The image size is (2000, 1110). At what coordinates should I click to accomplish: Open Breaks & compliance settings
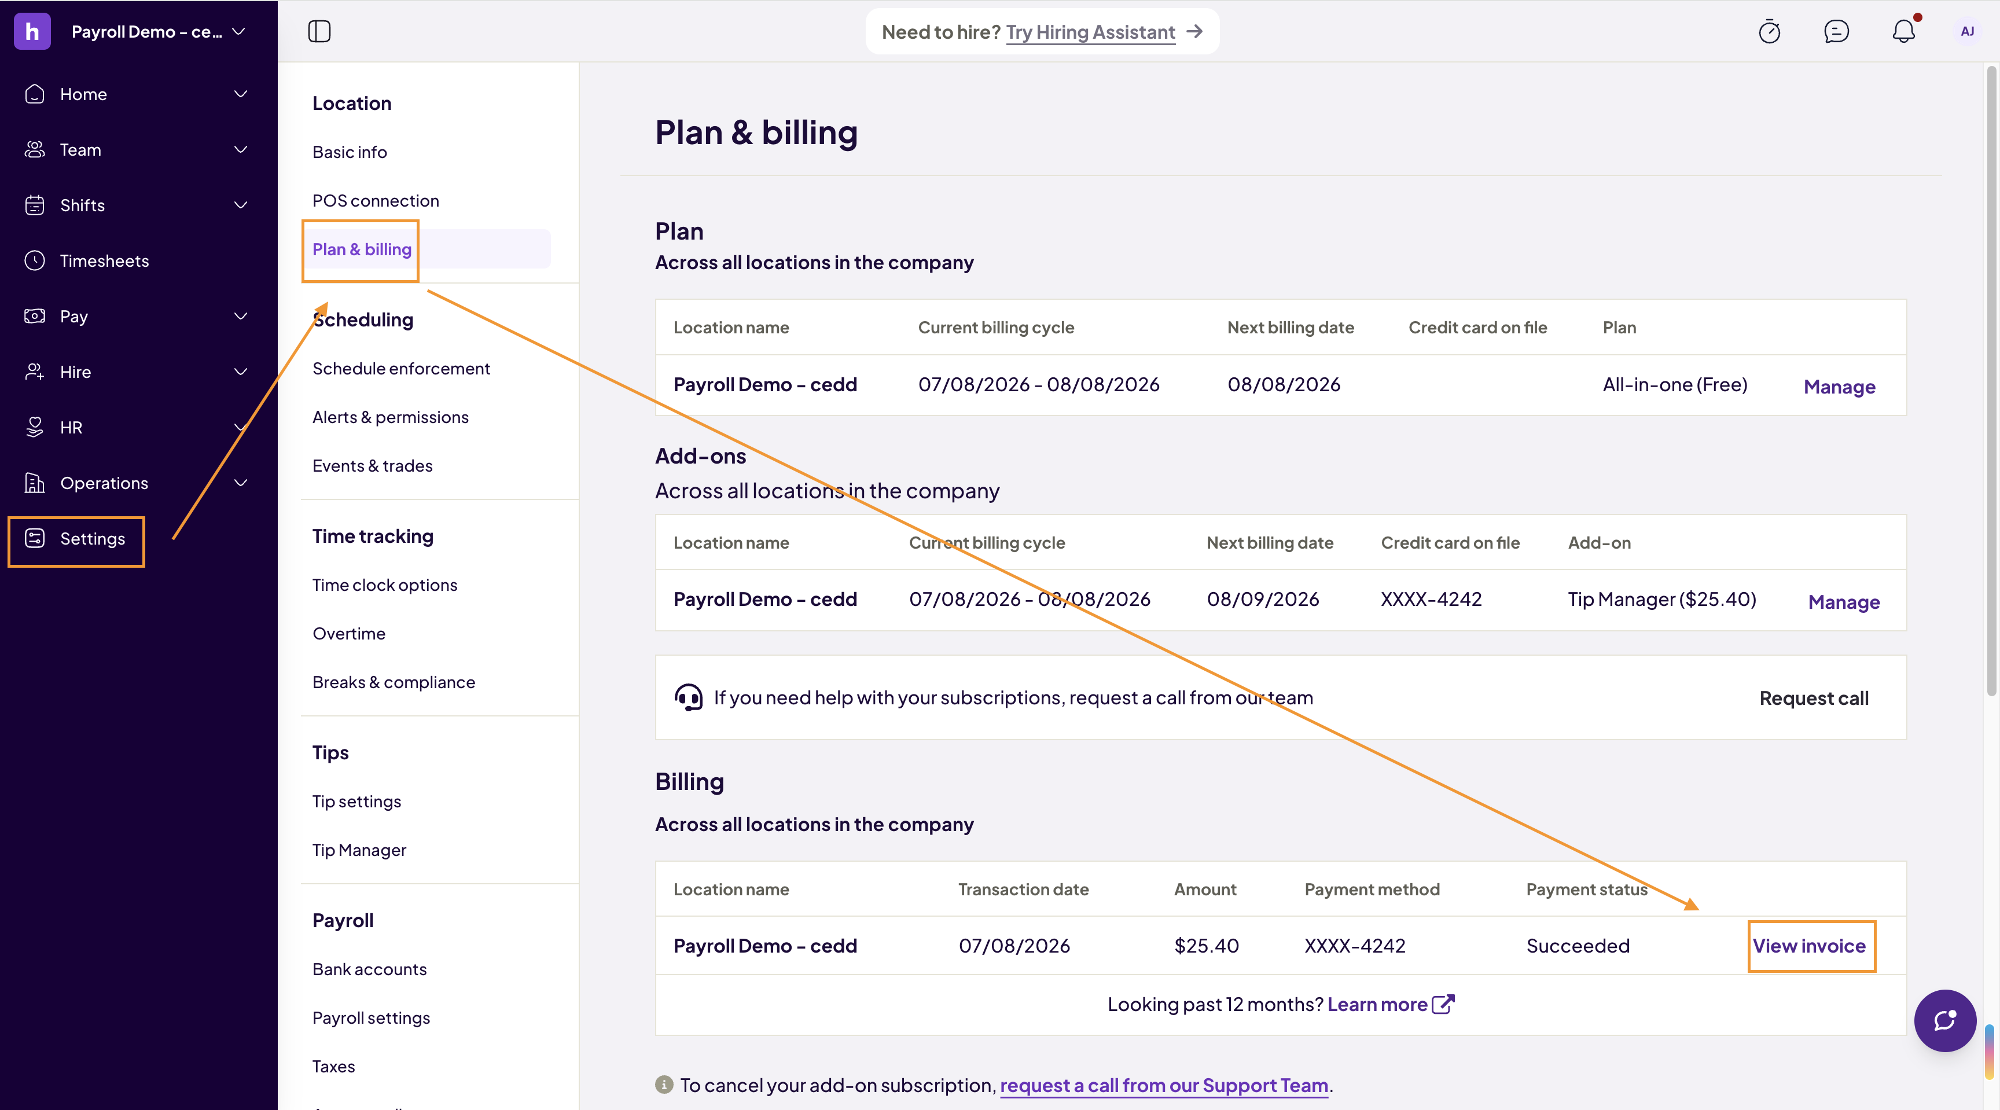pos(394,682)
